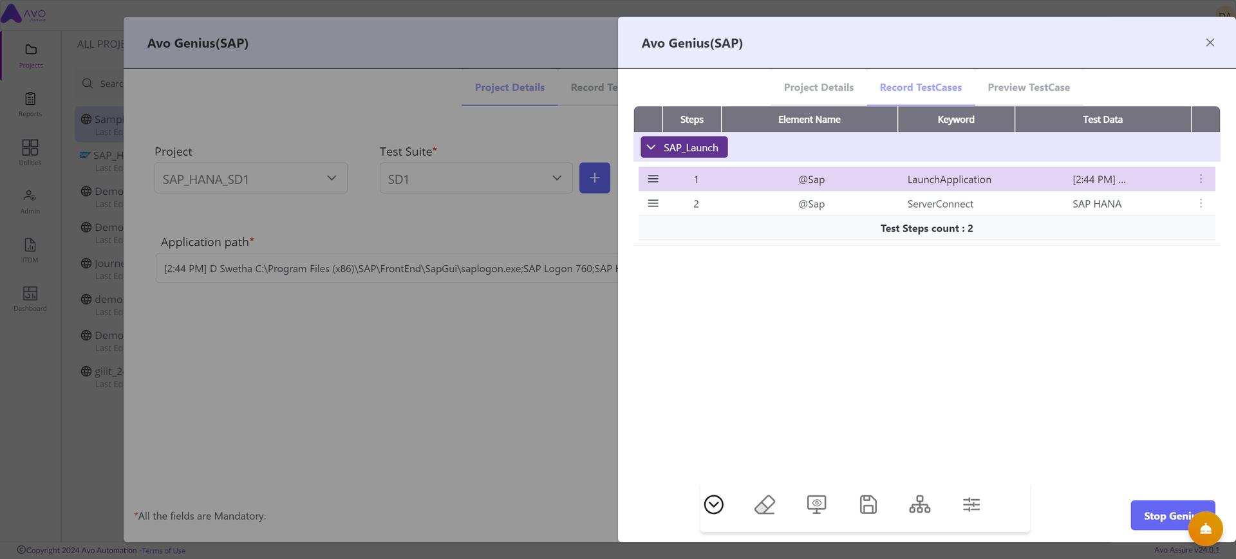
Task: Click the hierarchy tree icon in toolbar
Action: (x=920, y=505)
